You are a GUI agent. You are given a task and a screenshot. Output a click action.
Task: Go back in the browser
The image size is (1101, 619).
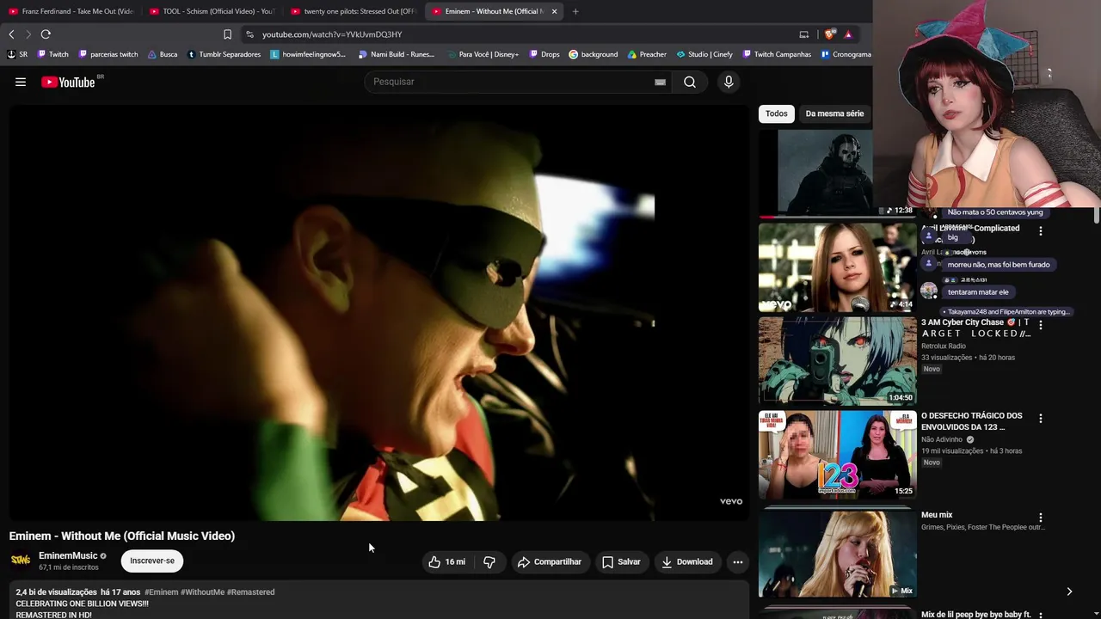[x=11, y=34]
